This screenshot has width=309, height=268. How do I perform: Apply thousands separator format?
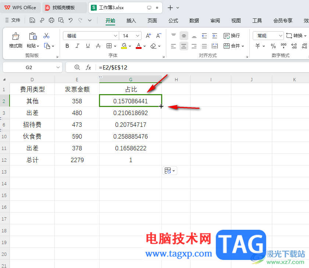point(283,46)
